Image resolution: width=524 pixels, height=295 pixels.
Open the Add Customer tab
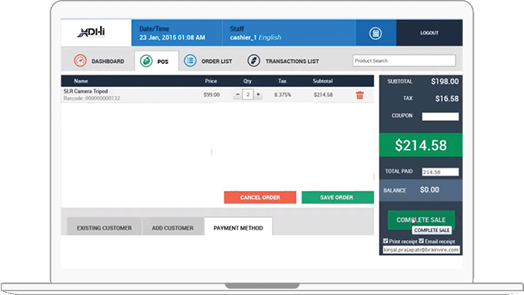point(173,227)
